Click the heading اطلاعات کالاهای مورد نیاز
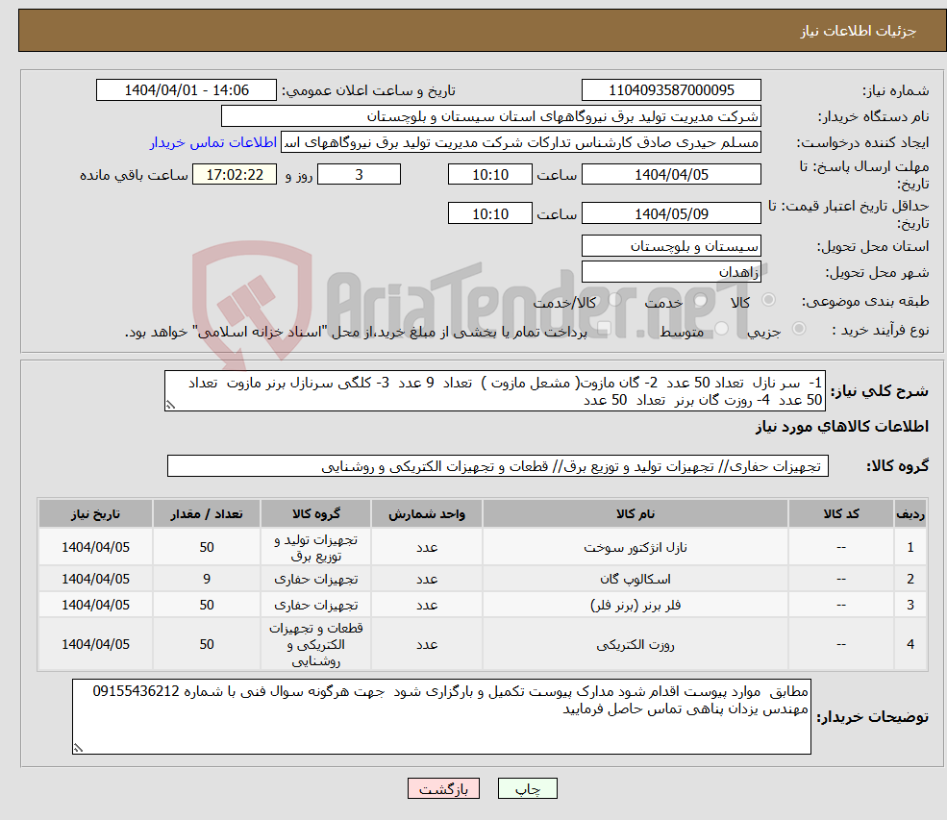947x820 pixels. pos(842,427)
